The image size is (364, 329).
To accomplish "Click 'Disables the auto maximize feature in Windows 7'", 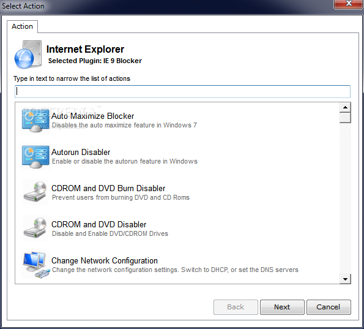I will point(124,126).
